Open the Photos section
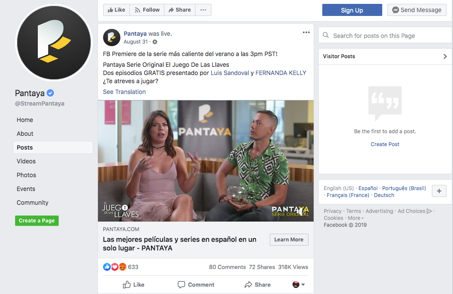The image size is (453, 294). point(26,175)
